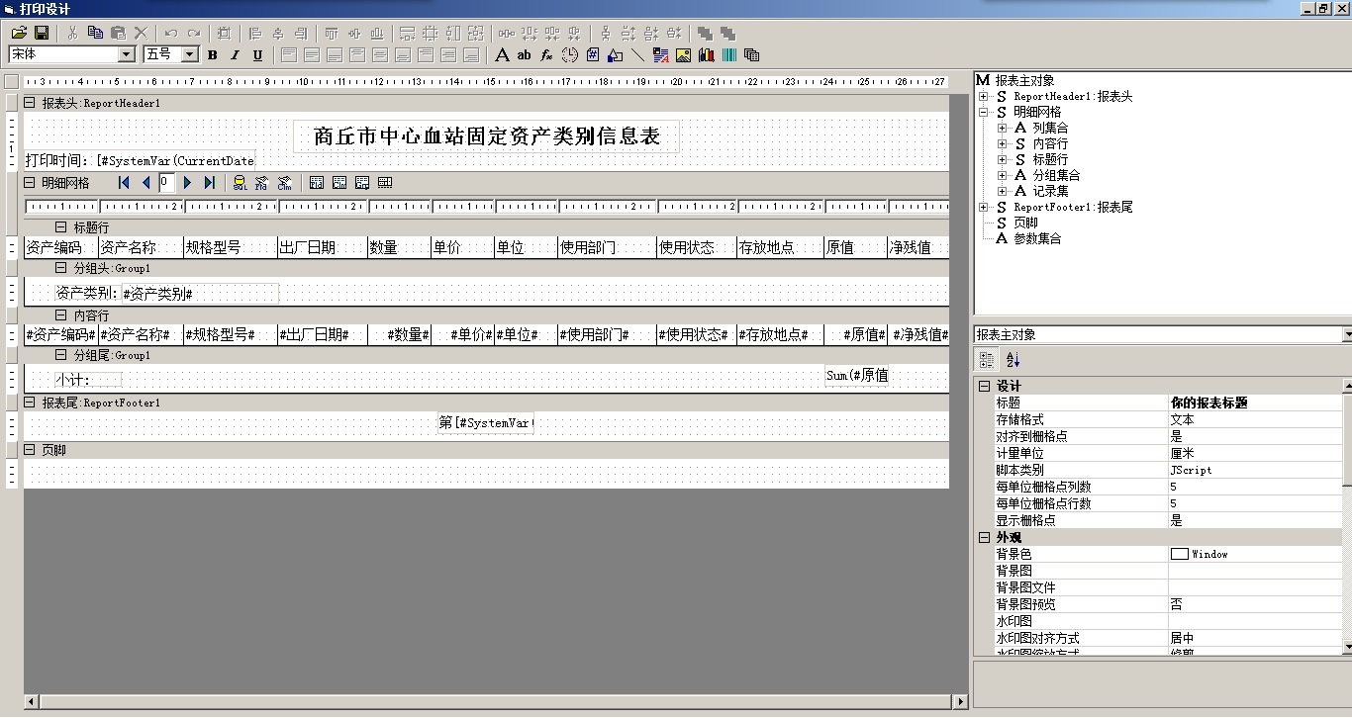Open the font name dropdown showing 宋体
Image resolution: width=1352 pixels, height=718 pixels.
pos(127,54)
